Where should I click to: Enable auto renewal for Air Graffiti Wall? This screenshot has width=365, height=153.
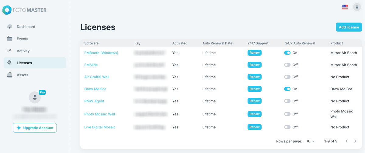tap(287, 77)
